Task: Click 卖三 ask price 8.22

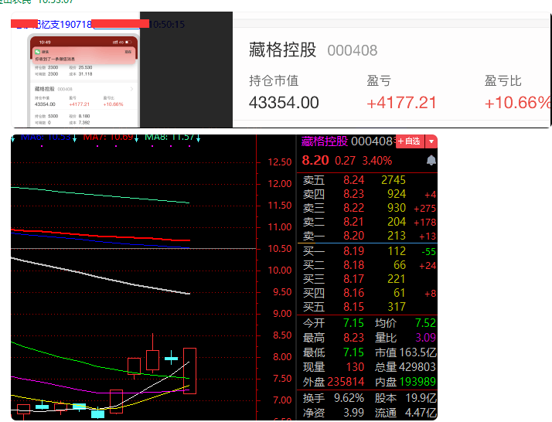Action: 354,208
